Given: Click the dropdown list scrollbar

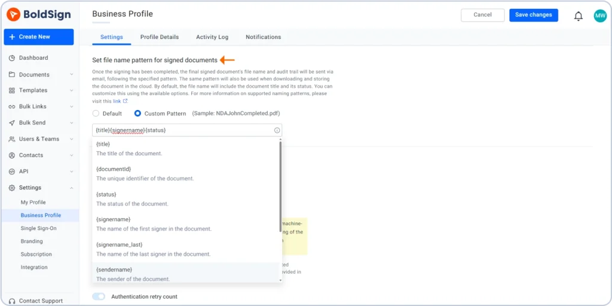Looking at the screenshot, I should click(280, 186).
